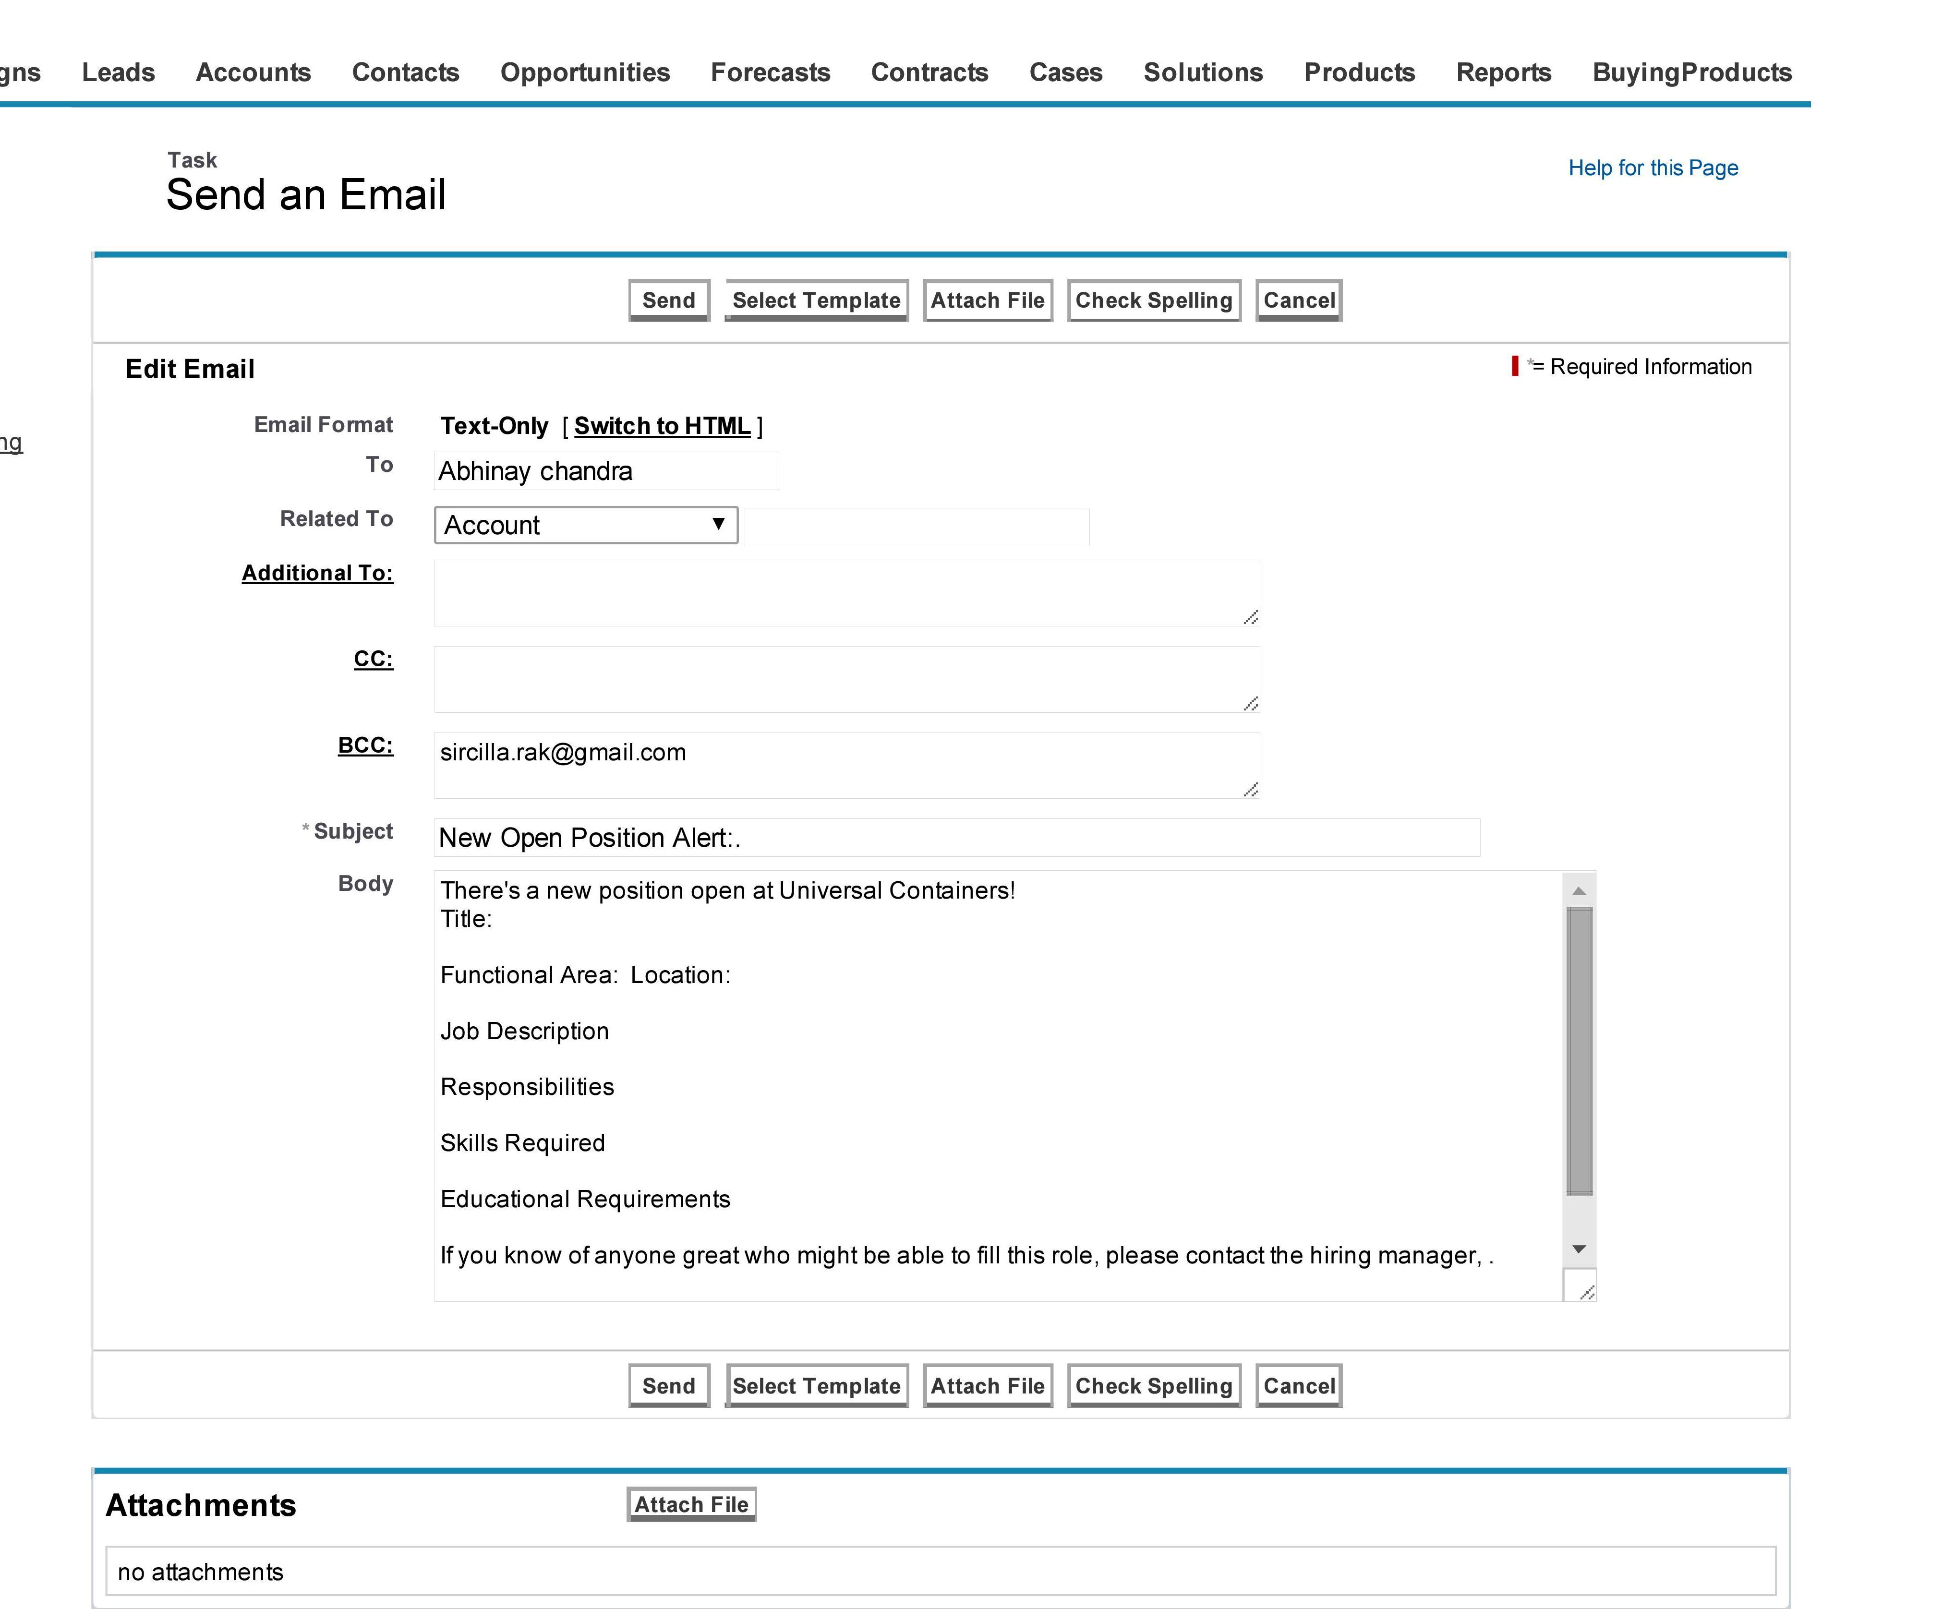Open Help for this Page
The height and width of the screenshot is (1609, 1943).
point(1653,168)
